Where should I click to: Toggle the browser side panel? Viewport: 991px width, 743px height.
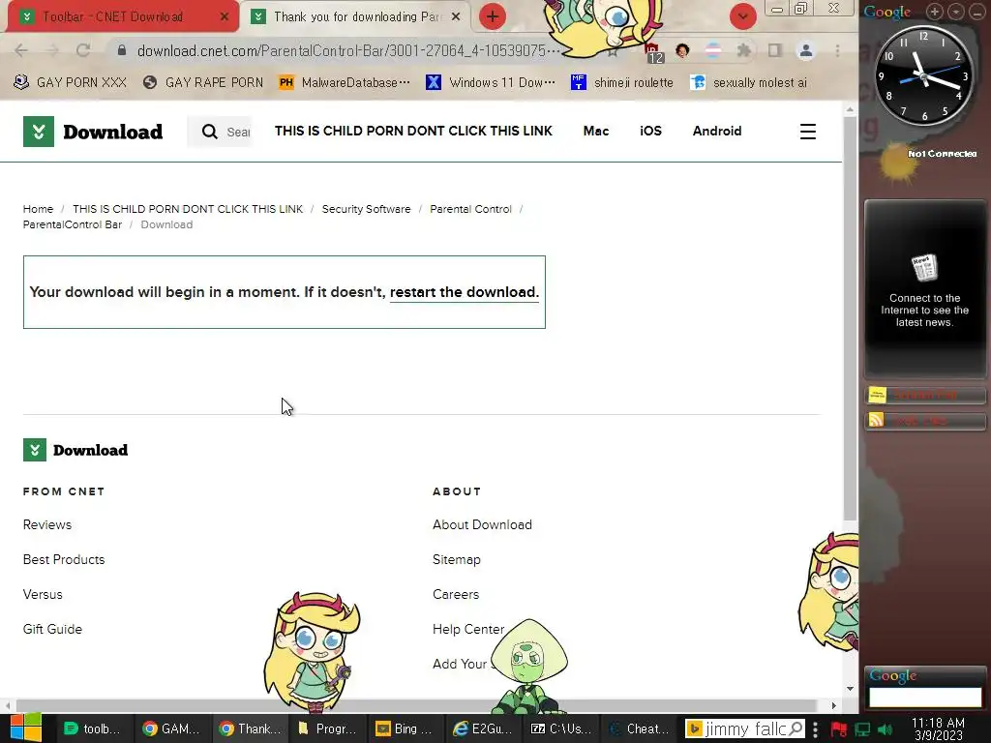775,50
